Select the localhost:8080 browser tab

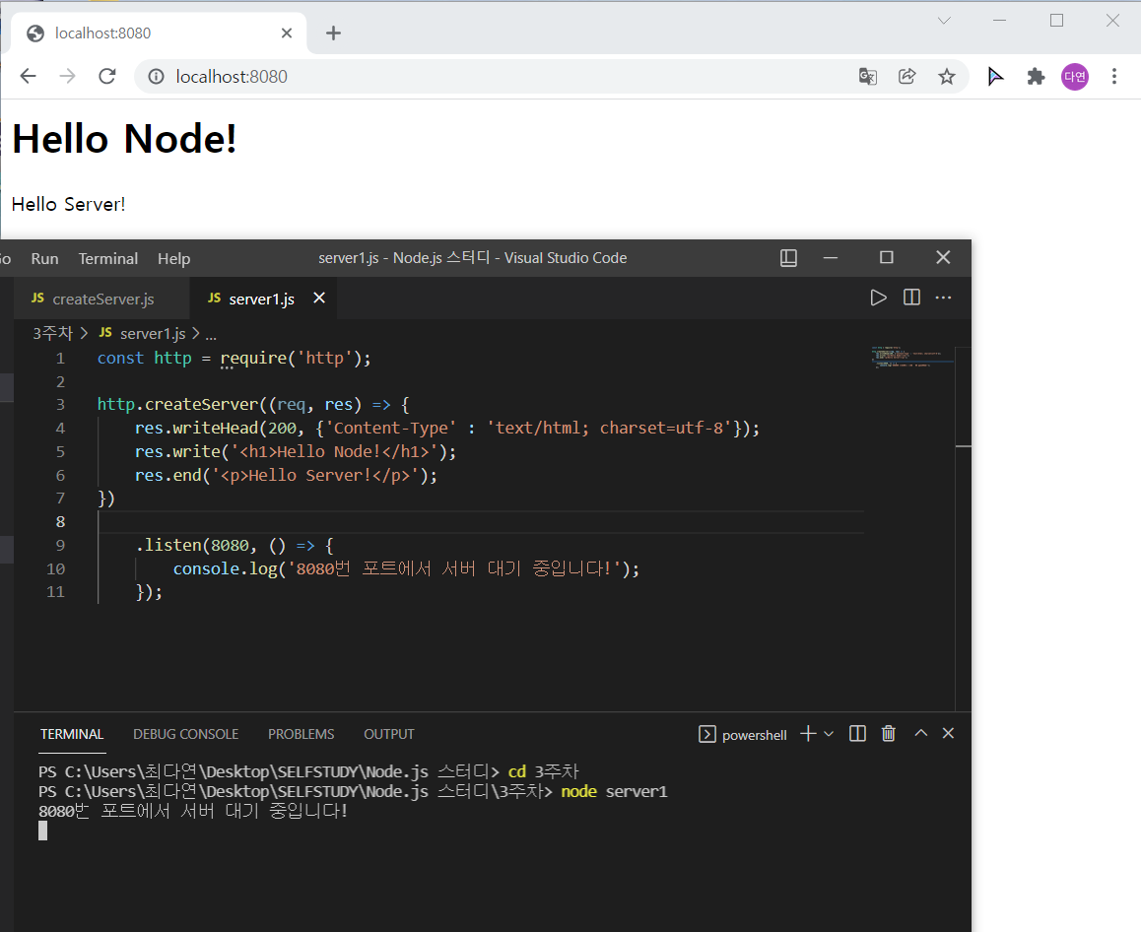tap(159, 33)
